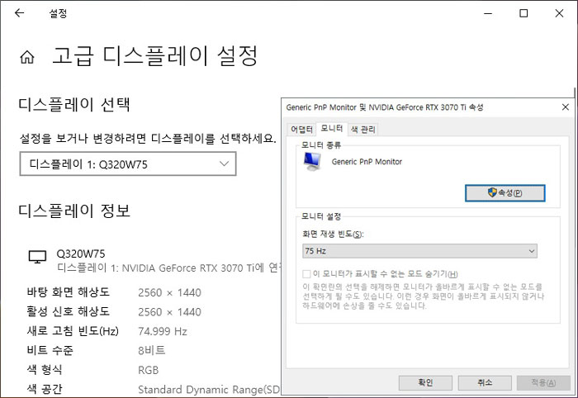The image size is (578, 398).
Task: Minimize the 설정 window
Action: [x=484, y=14]
